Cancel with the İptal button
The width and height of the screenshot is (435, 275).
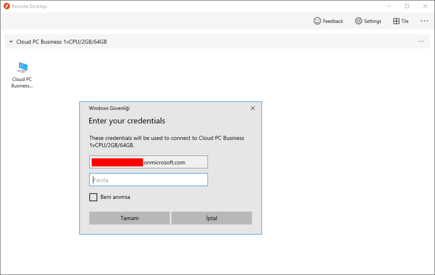(212, 218)
